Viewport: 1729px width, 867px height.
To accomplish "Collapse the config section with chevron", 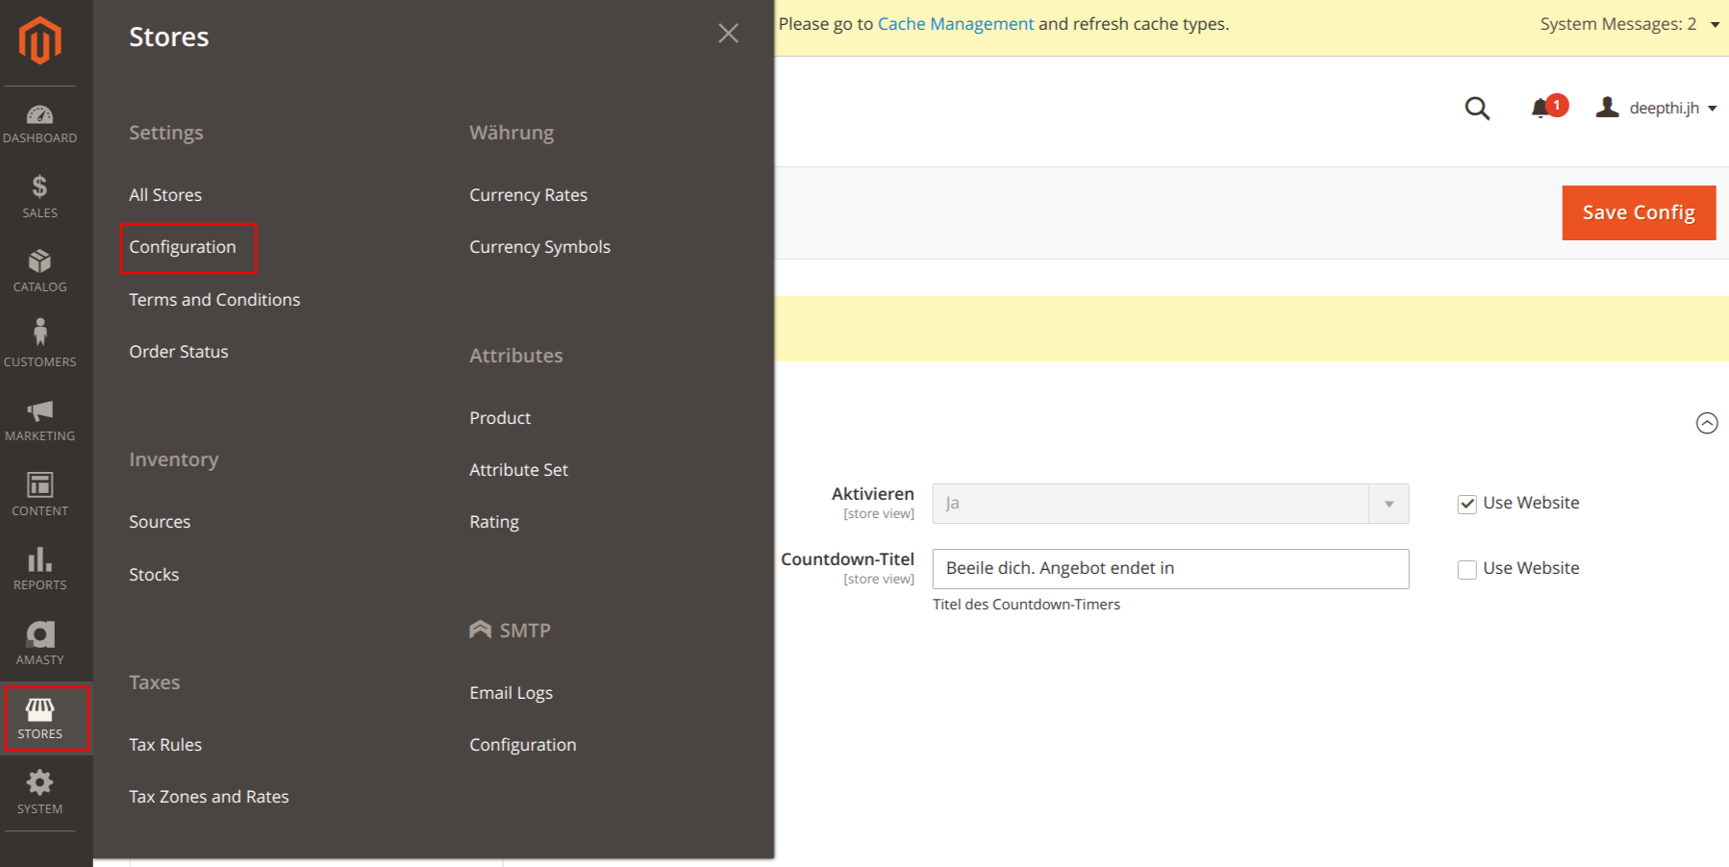I will pos(1706,423).
